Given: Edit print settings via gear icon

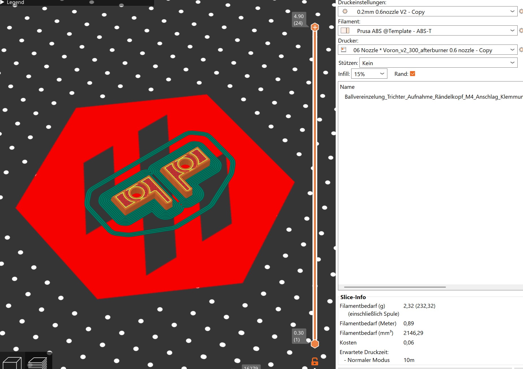Looking at the screenshot, I should [521, 12].
